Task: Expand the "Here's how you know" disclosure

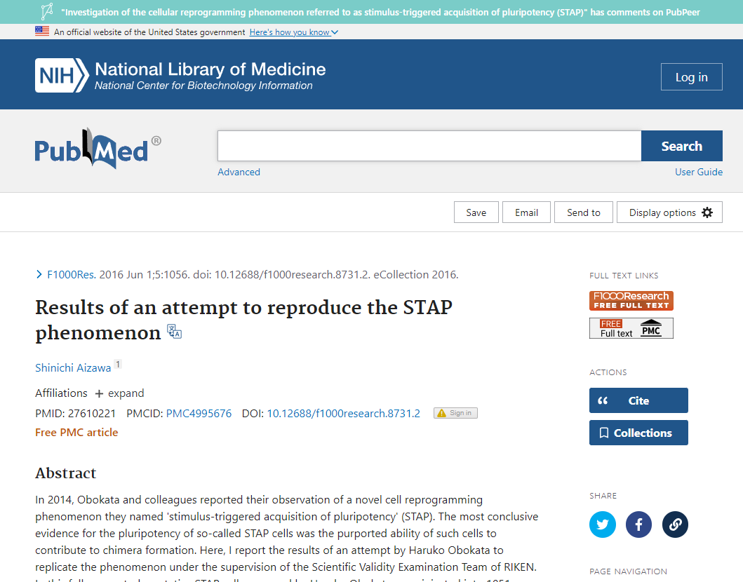Action: (293, 32)
